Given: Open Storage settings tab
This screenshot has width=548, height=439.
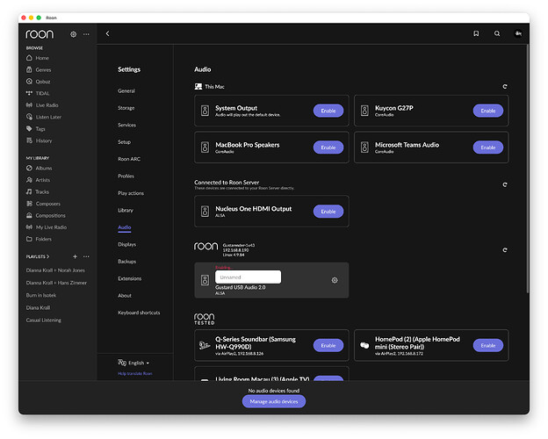Looking at the screenshot, I should 126,108.
